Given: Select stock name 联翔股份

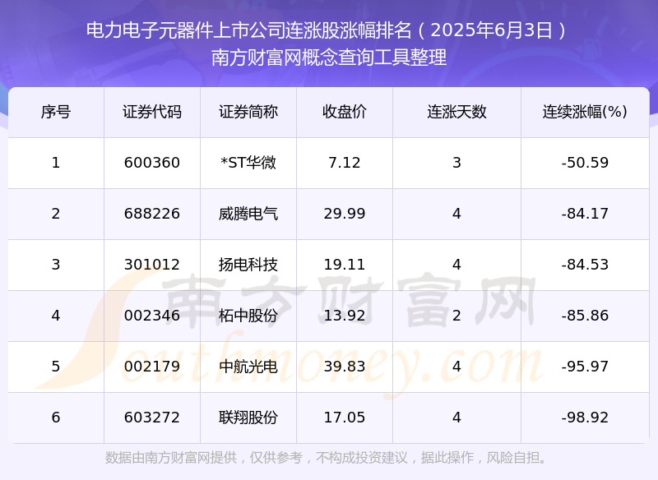Looking at the screenshot, I should [x=248, y=418].
